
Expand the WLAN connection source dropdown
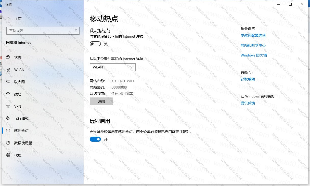pyautogui.click(x=112, y=67)
